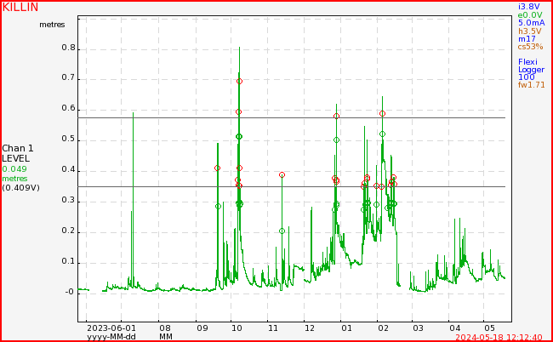
Task: Click the 05 month x-axis label
Action: (489, 328)
